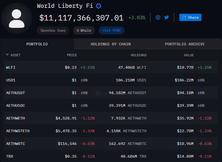This screenshot has height=162, width=222.
Task: Open the AETHWBTC asset name
Action: (x=15, y=144)
